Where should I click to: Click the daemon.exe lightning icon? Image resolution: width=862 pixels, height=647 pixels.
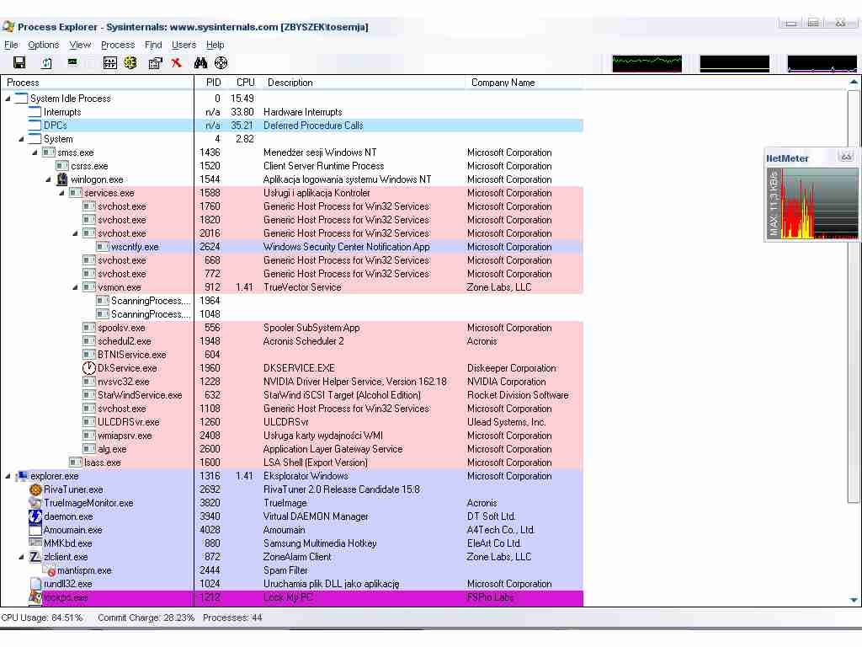tap(35, 516)
